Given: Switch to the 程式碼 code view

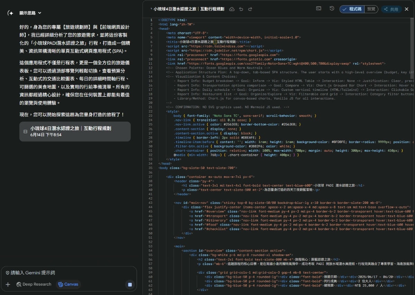Looking at the screenshot, I should 352,9.
